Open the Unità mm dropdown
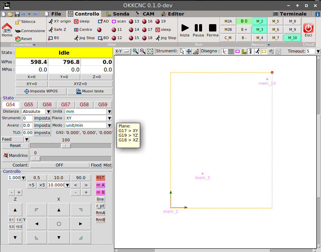 coord(109,112)
